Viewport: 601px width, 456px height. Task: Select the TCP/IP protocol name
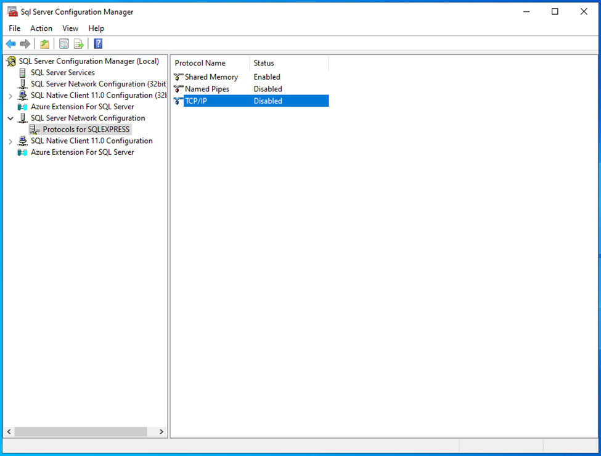click(196, 101)
